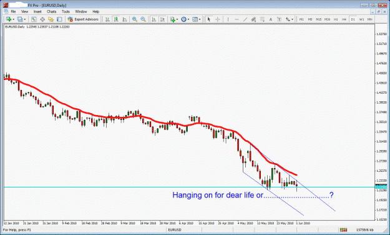Select the Text Label (T) tool
Screen dimensions: 390x235
[279, 19]
